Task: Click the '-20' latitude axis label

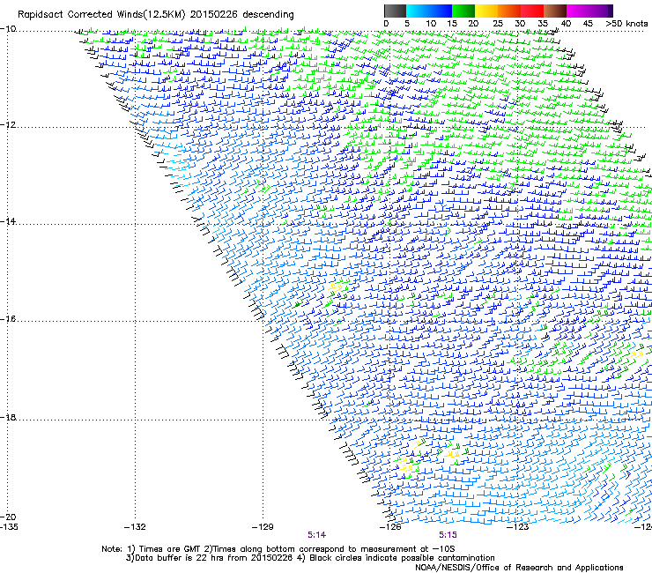Action: 8,517
